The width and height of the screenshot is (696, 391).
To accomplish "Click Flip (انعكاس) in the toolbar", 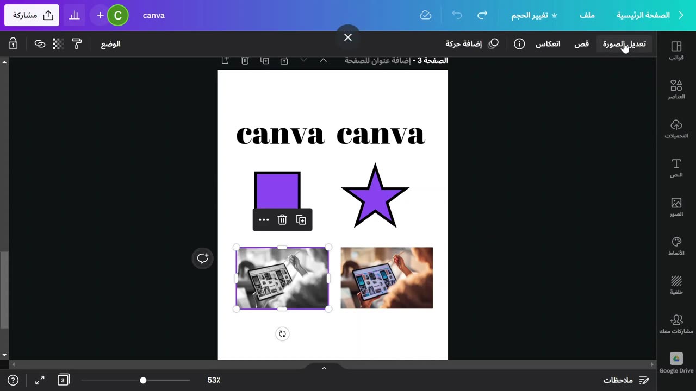I will 548,44.
